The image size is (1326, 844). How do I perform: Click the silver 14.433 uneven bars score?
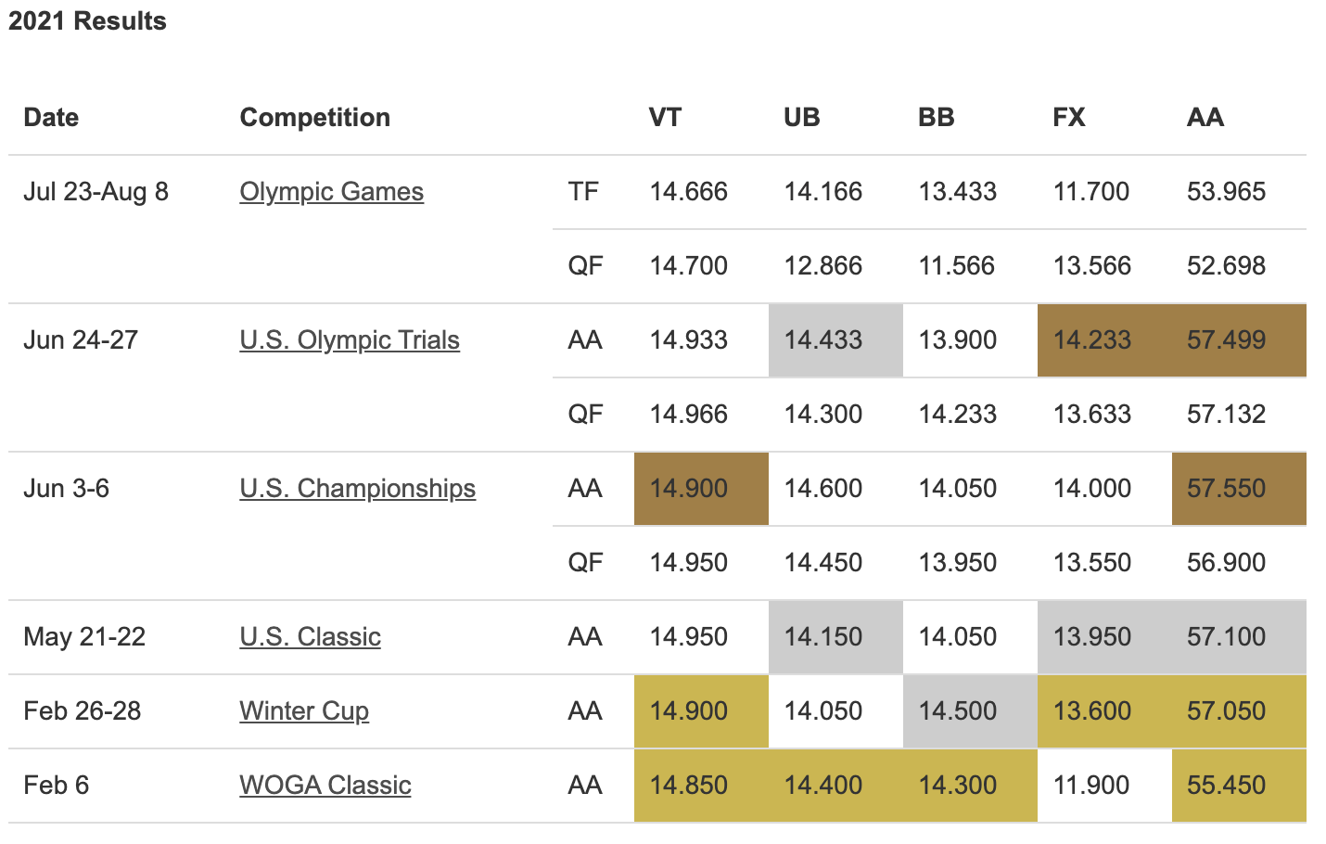point(822,340)
